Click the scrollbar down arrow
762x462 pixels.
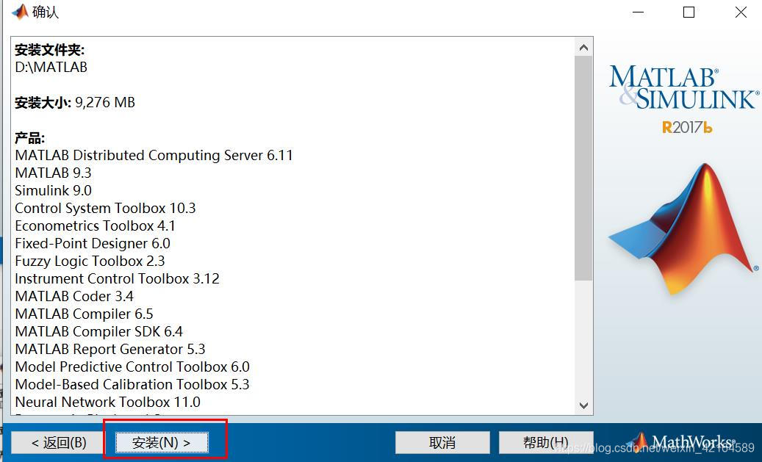tap(583, 405)
